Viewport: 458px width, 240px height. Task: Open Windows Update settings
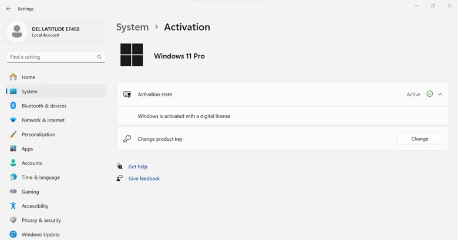click(56, 235)
